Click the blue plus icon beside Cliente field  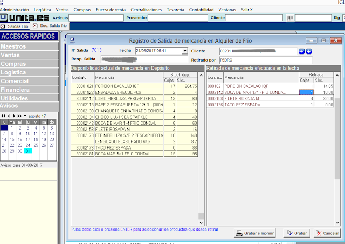click(x=309, y=51)
